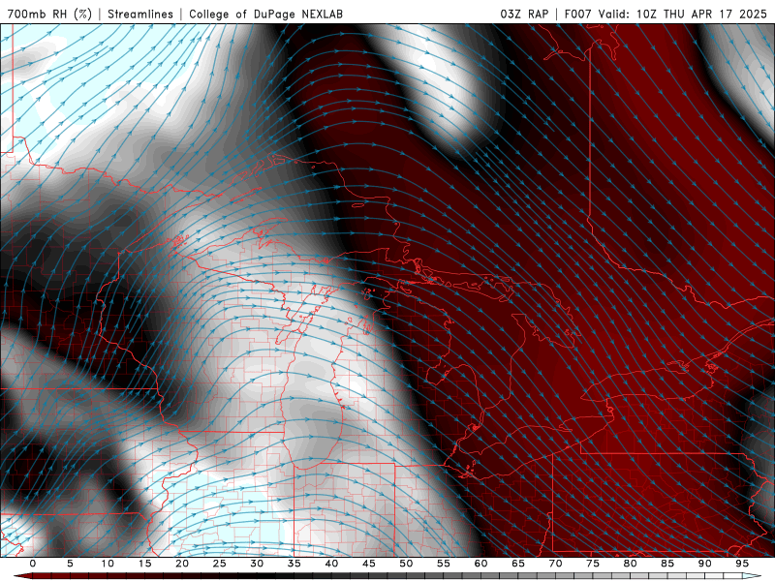Click the '03Z RAP' model run label

[x=524, y=14]
